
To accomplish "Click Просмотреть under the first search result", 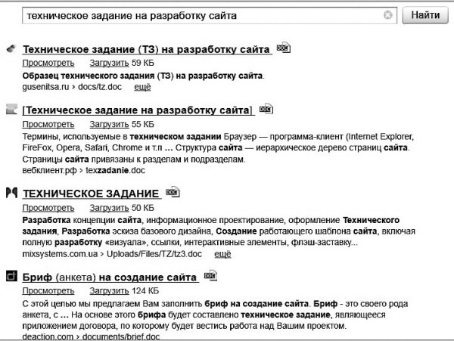I will (48, 64).
